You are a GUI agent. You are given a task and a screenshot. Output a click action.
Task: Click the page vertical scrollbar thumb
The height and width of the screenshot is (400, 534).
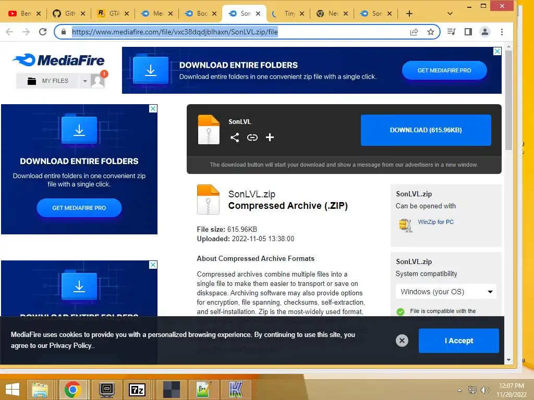pyautogui.click(x=508, y=101)
